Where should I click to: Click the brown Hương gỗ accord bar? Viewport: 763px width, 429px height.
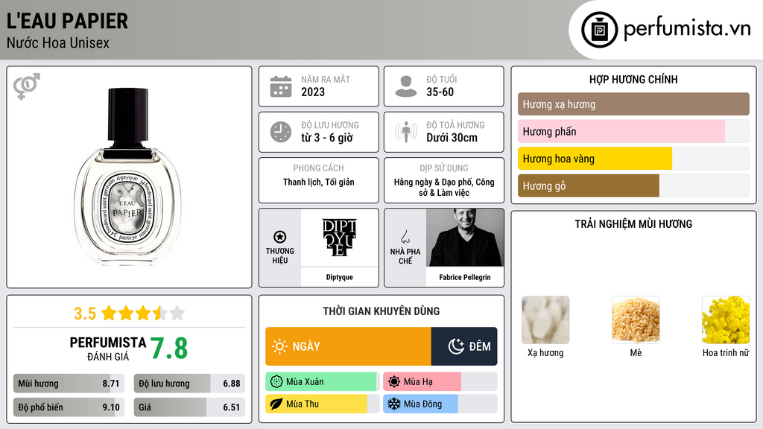tap(589, 185)
